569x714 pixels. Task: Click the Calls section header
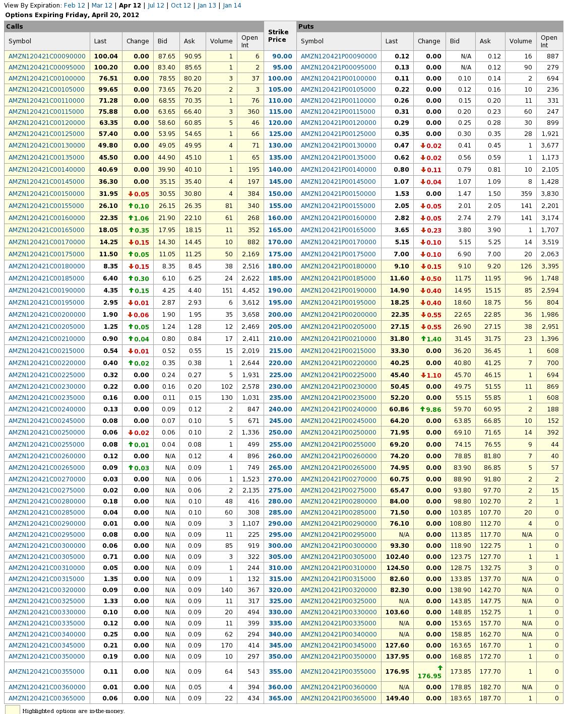134,27
